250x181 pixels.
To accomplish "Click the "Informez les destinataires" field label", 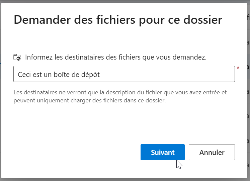I will [x=115, y=57].
